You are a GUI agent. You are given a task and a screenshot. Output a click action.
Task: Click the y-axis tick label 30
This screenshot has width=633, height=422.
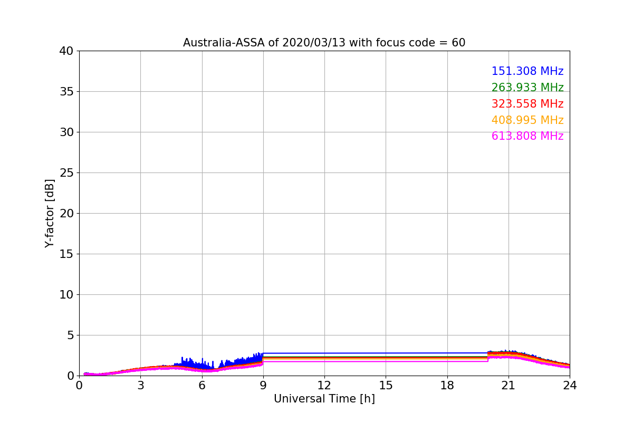(66, 132)
